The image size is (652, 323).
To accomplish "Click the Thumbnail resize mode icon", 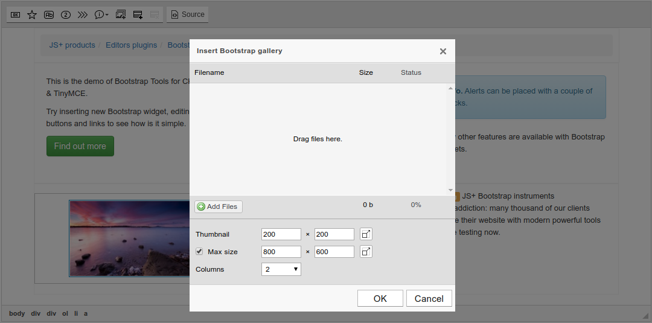I will 366,234.
